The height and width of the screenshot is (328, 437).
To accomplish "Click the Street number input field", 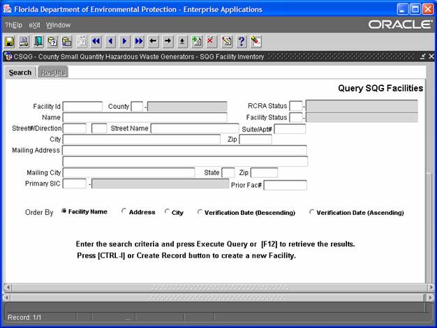I will (75, 128).
